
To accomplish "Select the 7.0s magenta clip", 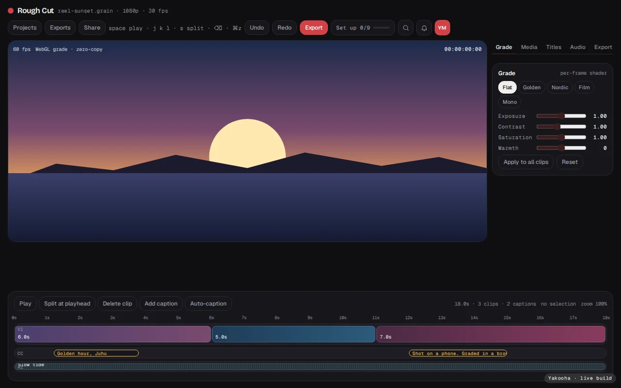I will pos(491,334).
